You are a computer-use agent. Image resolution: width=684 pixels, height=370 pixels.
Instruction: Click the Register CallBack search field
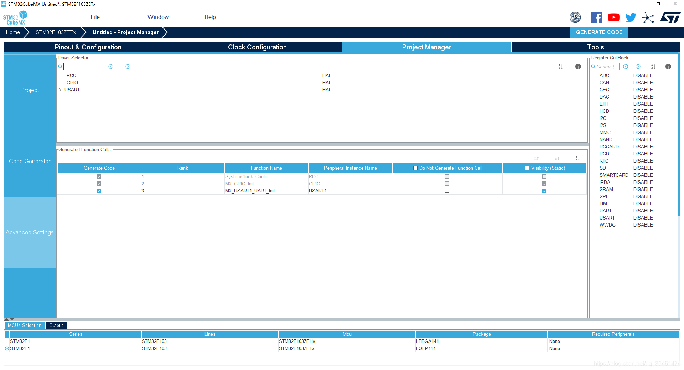(608, 67)
